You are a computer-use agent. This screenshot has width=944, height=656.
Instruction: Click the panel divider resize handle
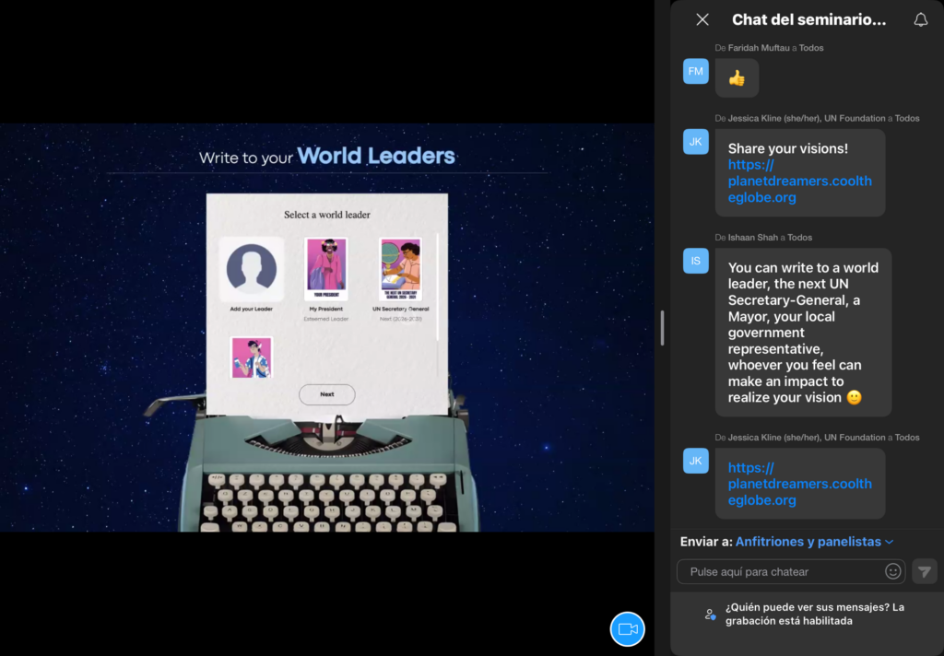pos(662,328)
